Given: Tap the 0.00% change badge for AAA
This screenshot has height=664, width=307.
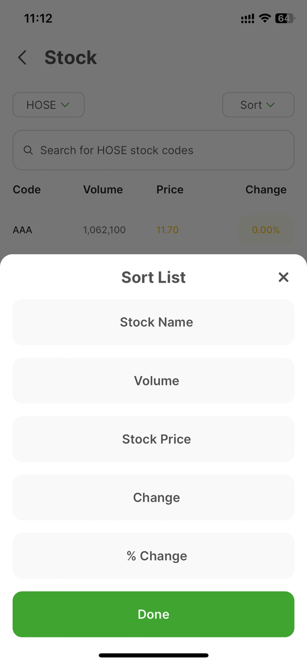Looking at the screenshot, I should (266, 230).
